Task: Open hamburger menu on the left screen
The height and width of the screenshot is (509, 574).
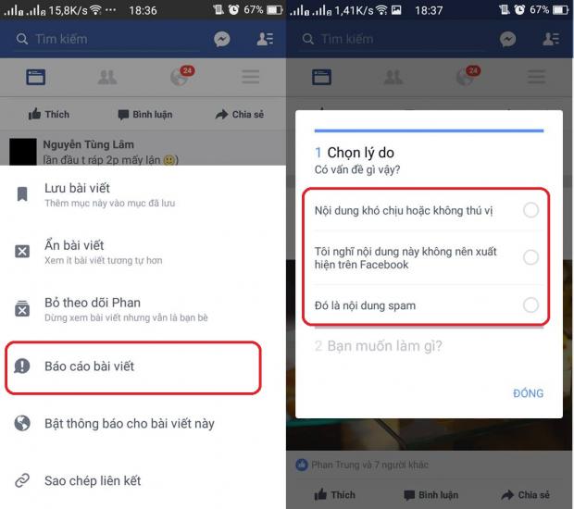Action: (251, 77)
